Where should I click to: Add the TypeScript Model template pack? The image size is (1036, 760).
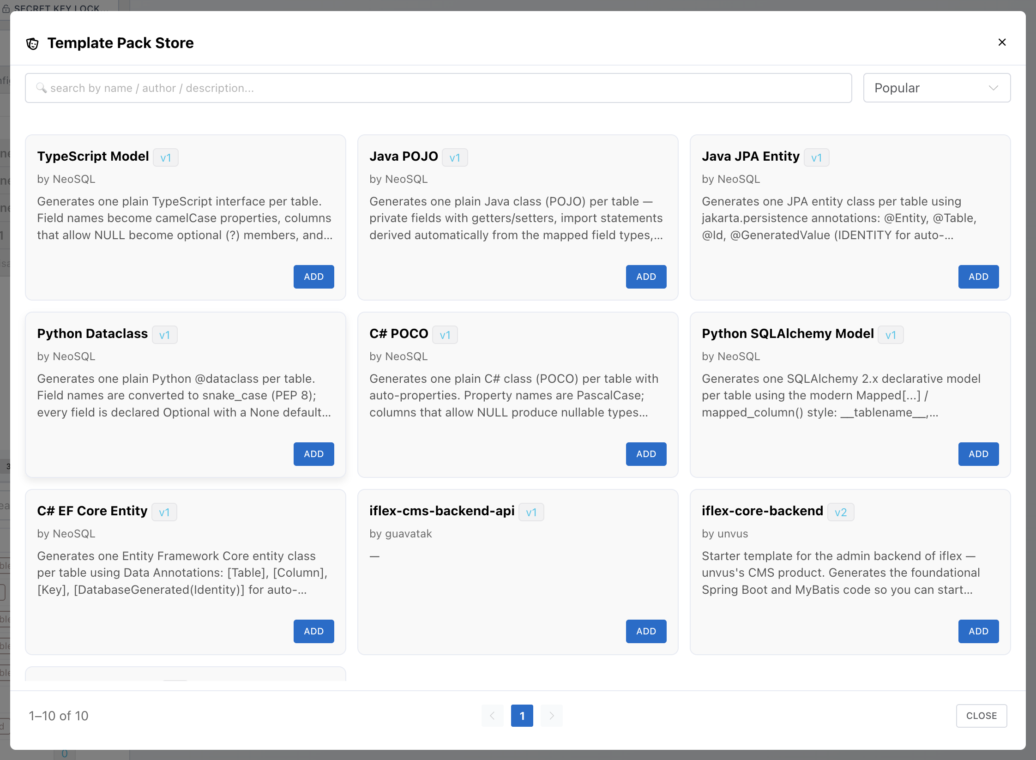click(x=313, y=277)
